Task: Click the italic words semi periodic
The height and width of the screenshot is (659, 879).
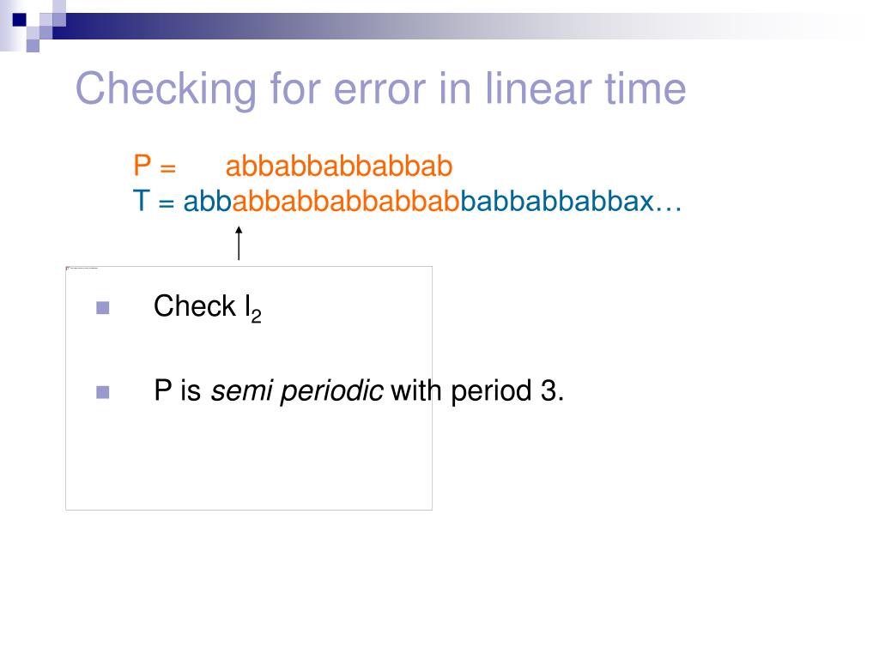Action: 296,390
